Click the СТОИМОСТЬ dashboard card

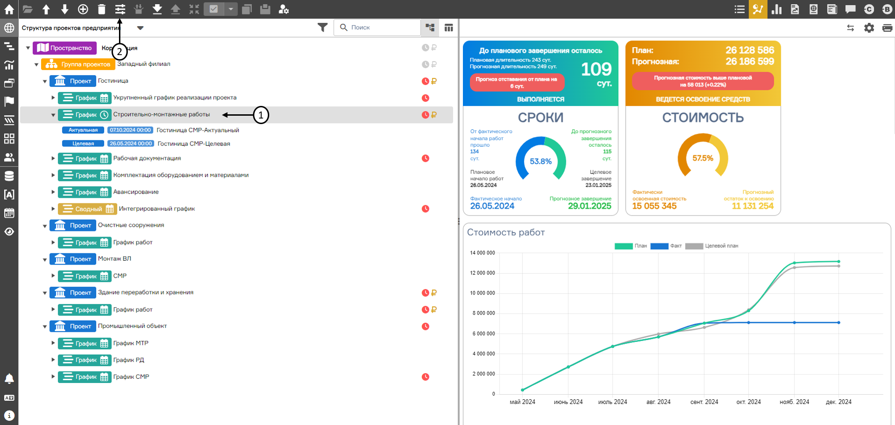click(703, 128)
